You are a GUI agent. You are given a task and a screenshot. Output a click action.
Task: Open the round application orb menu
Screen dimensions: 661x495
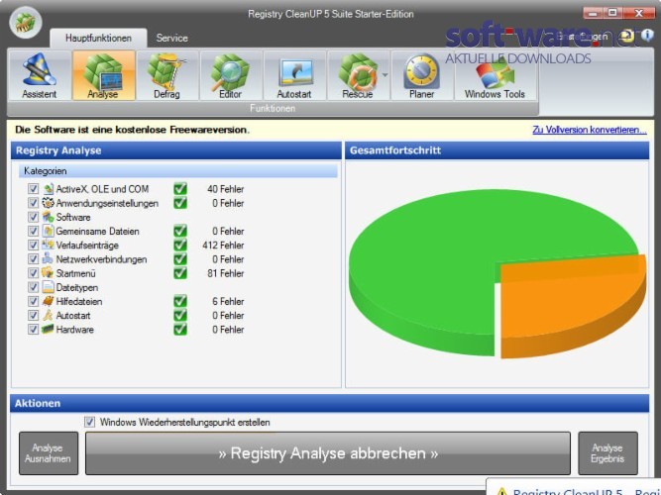tap(26, 23)
